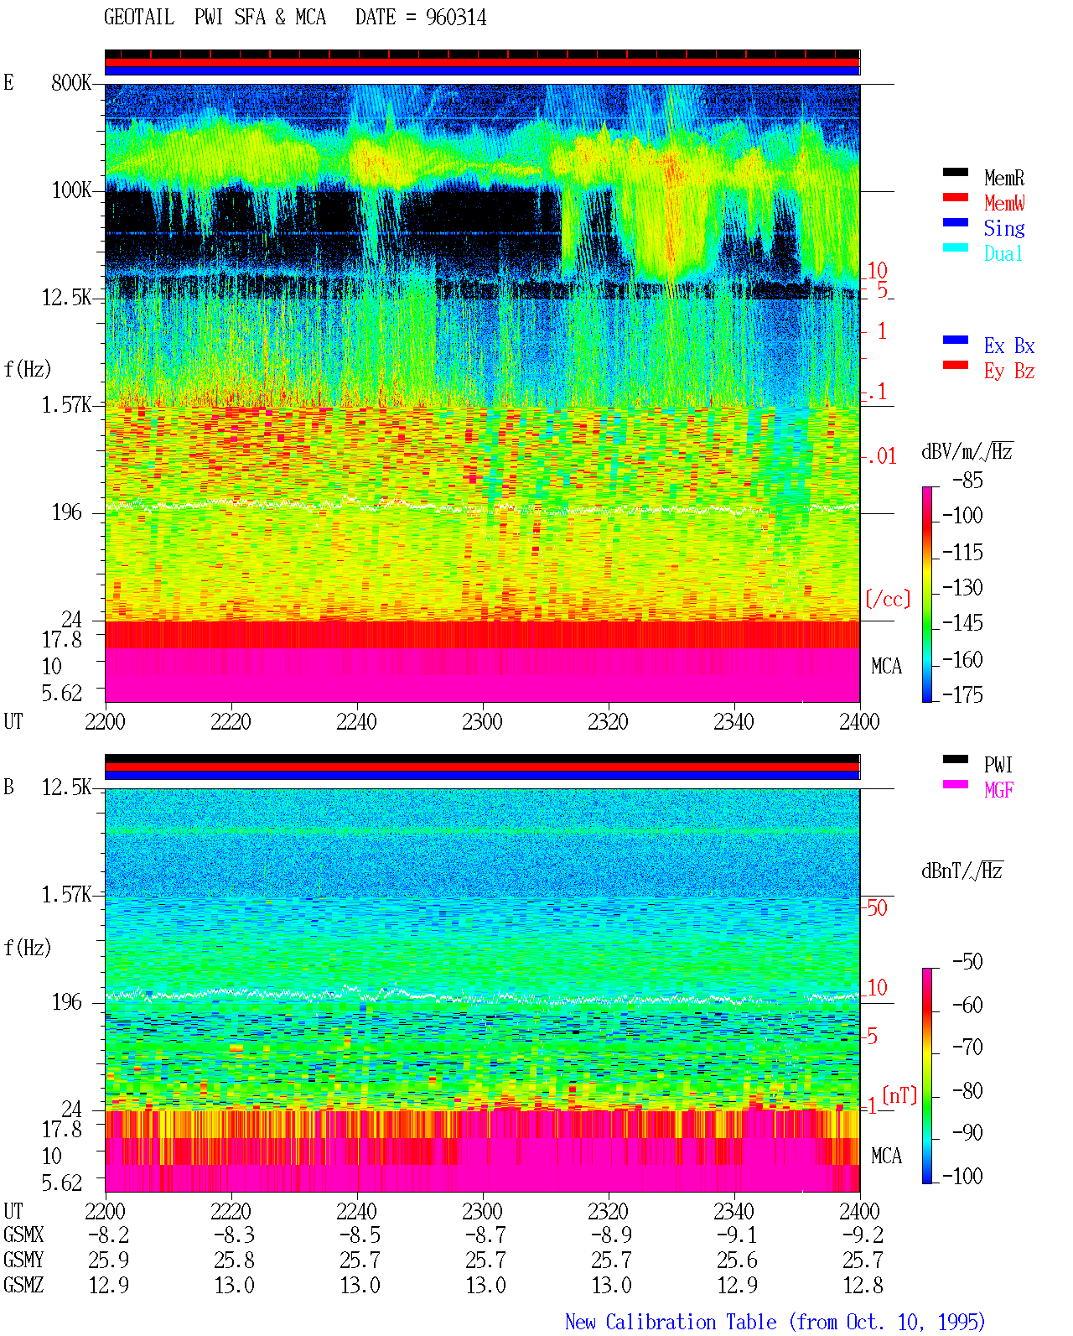Click the '-85' color scale value
Image resolution: width=1073 pixels, height=1336 pixels.
pyautogui.click(x=968, y=481)
